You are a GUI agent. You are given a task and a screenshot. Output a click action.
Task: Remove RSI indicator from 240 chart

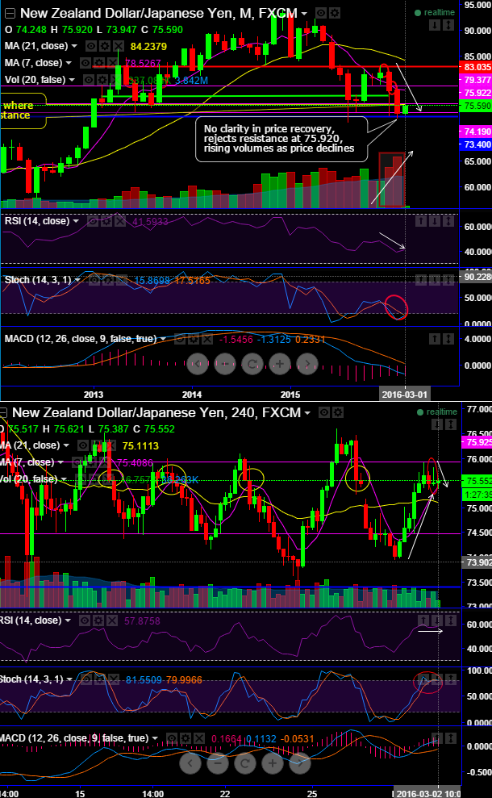[x=112, y=620]
